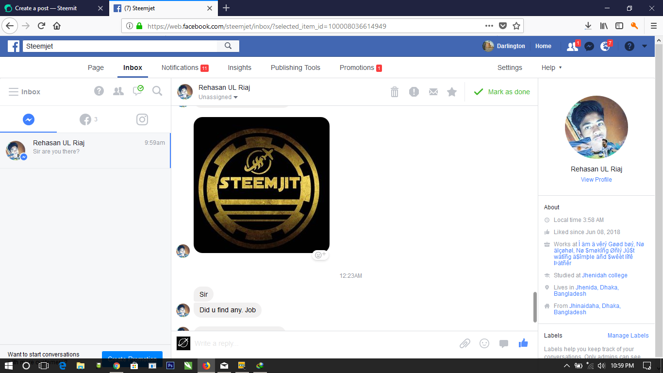Open the Promotions tab

point(361,68)
